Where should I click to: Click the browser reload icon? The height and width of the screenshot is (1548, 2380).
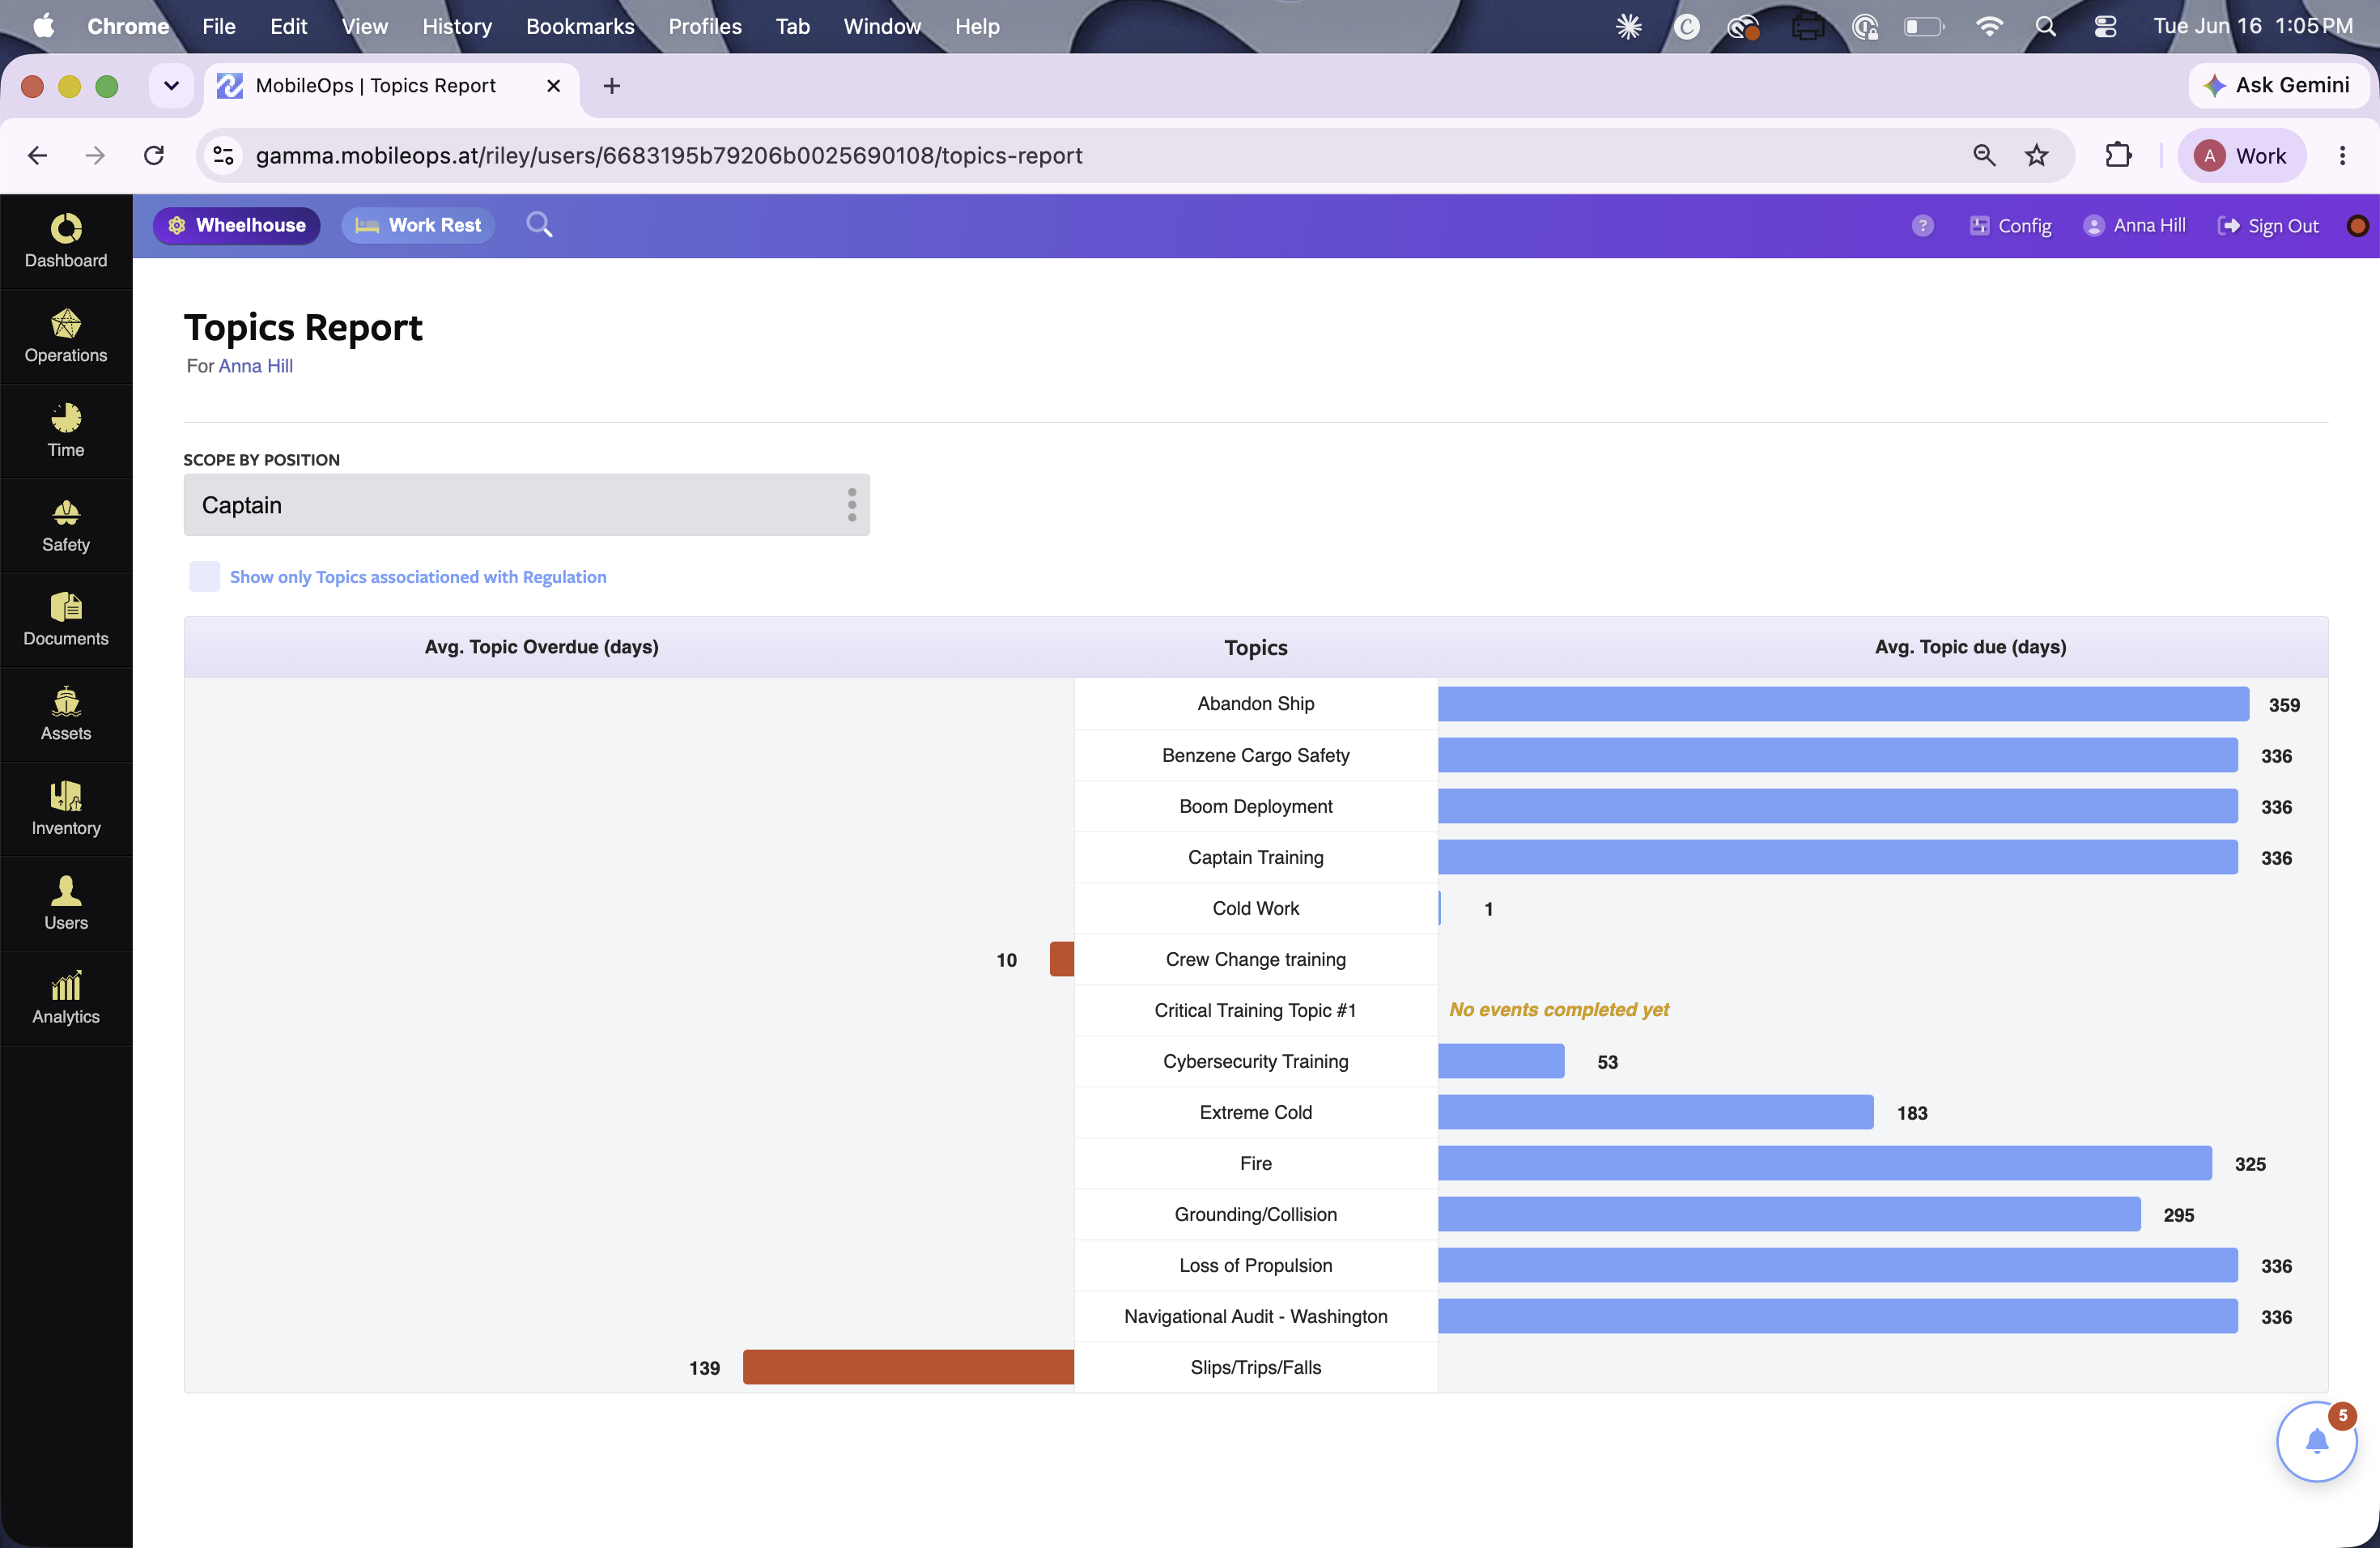click(x=154, y=155)
